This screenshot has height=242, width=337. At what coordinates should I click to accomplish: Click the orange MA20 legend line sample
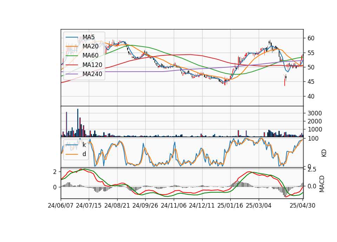coord(72,47)
